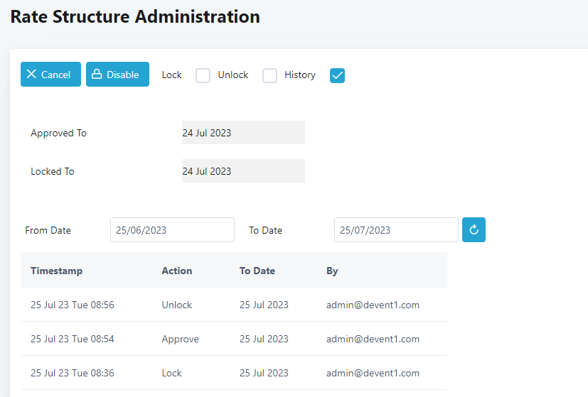Viewport: 588px width, 397px height.
Task: Select the Approve action history entry
Action: 180,339
